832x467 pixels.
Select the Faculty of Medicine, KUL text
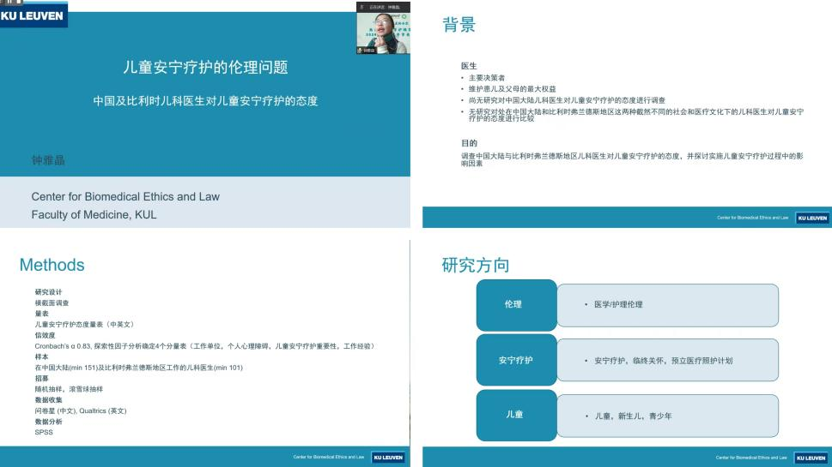coord(94,215)
